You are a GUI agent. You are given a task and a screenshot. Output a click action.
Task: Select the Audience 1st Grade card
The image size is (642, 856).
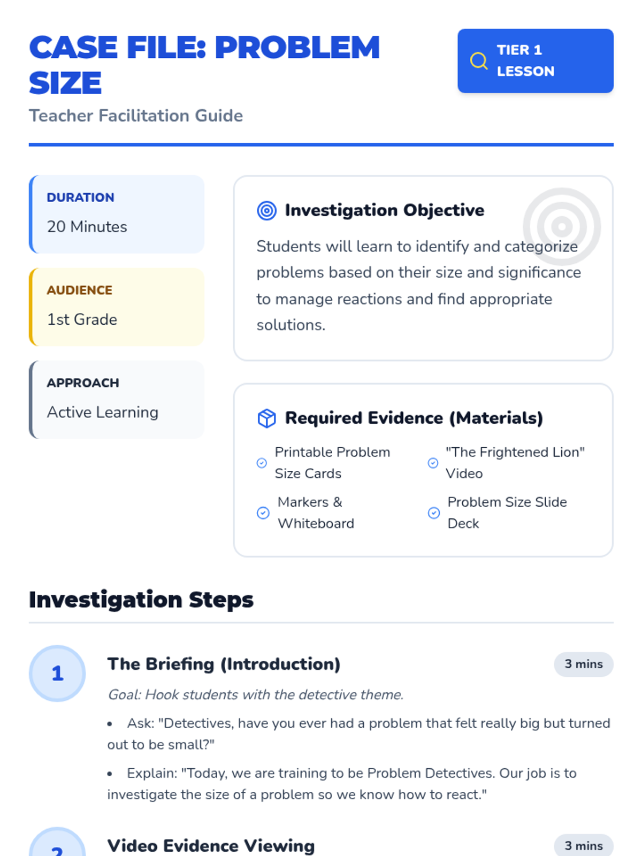(x=117, y=307)
